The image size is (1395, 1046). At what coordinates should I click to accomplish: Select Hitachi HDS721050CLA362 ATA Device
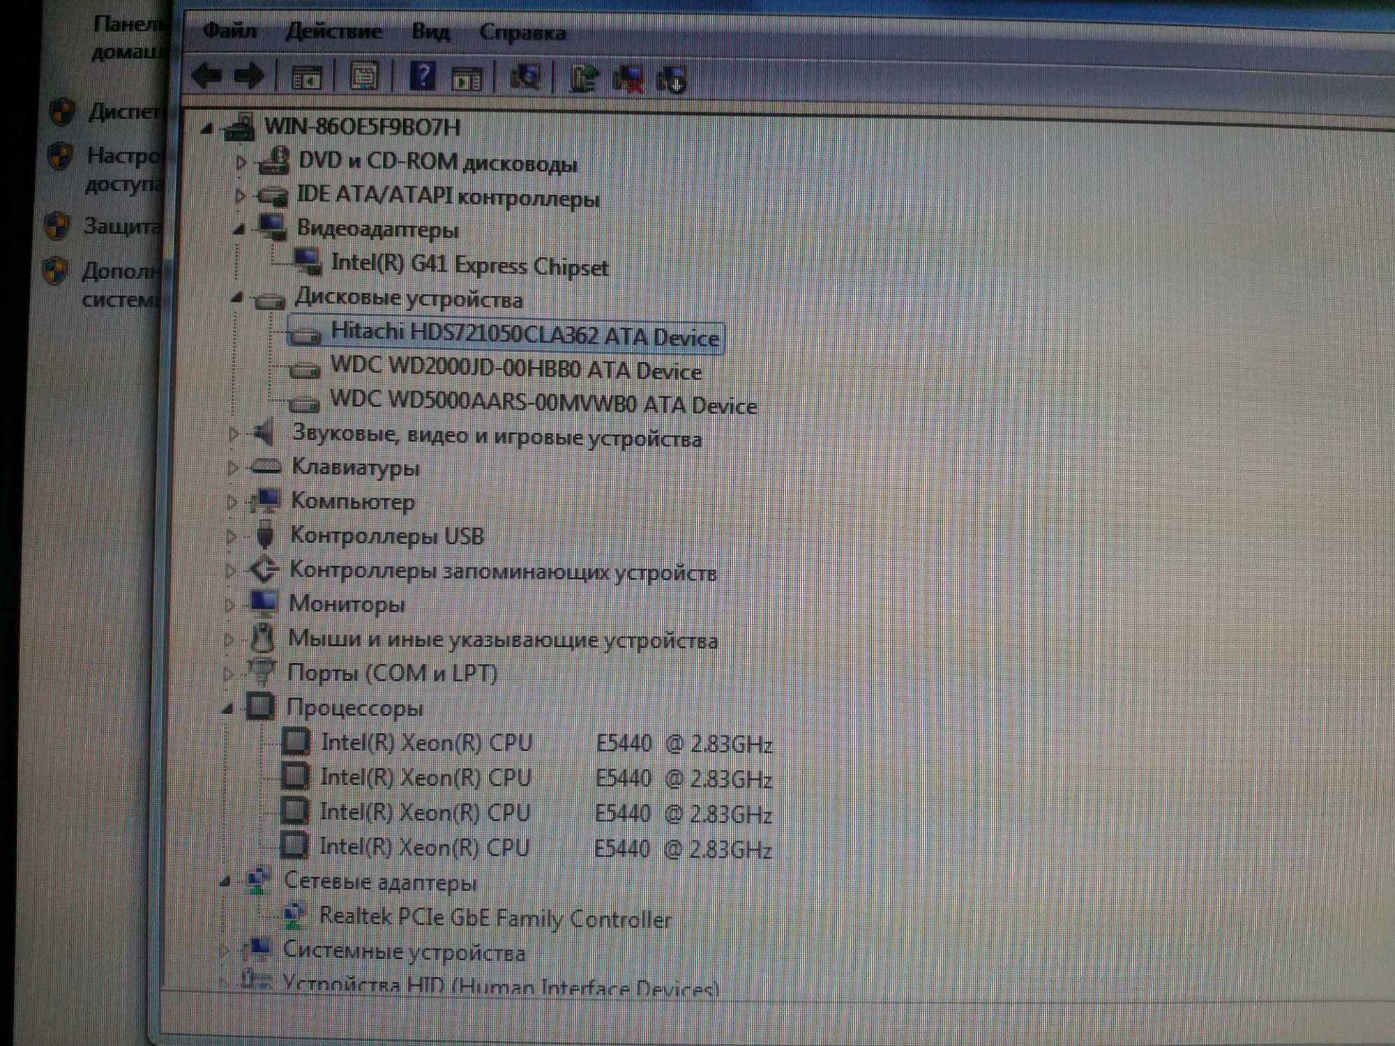click(x=525, y=335)
